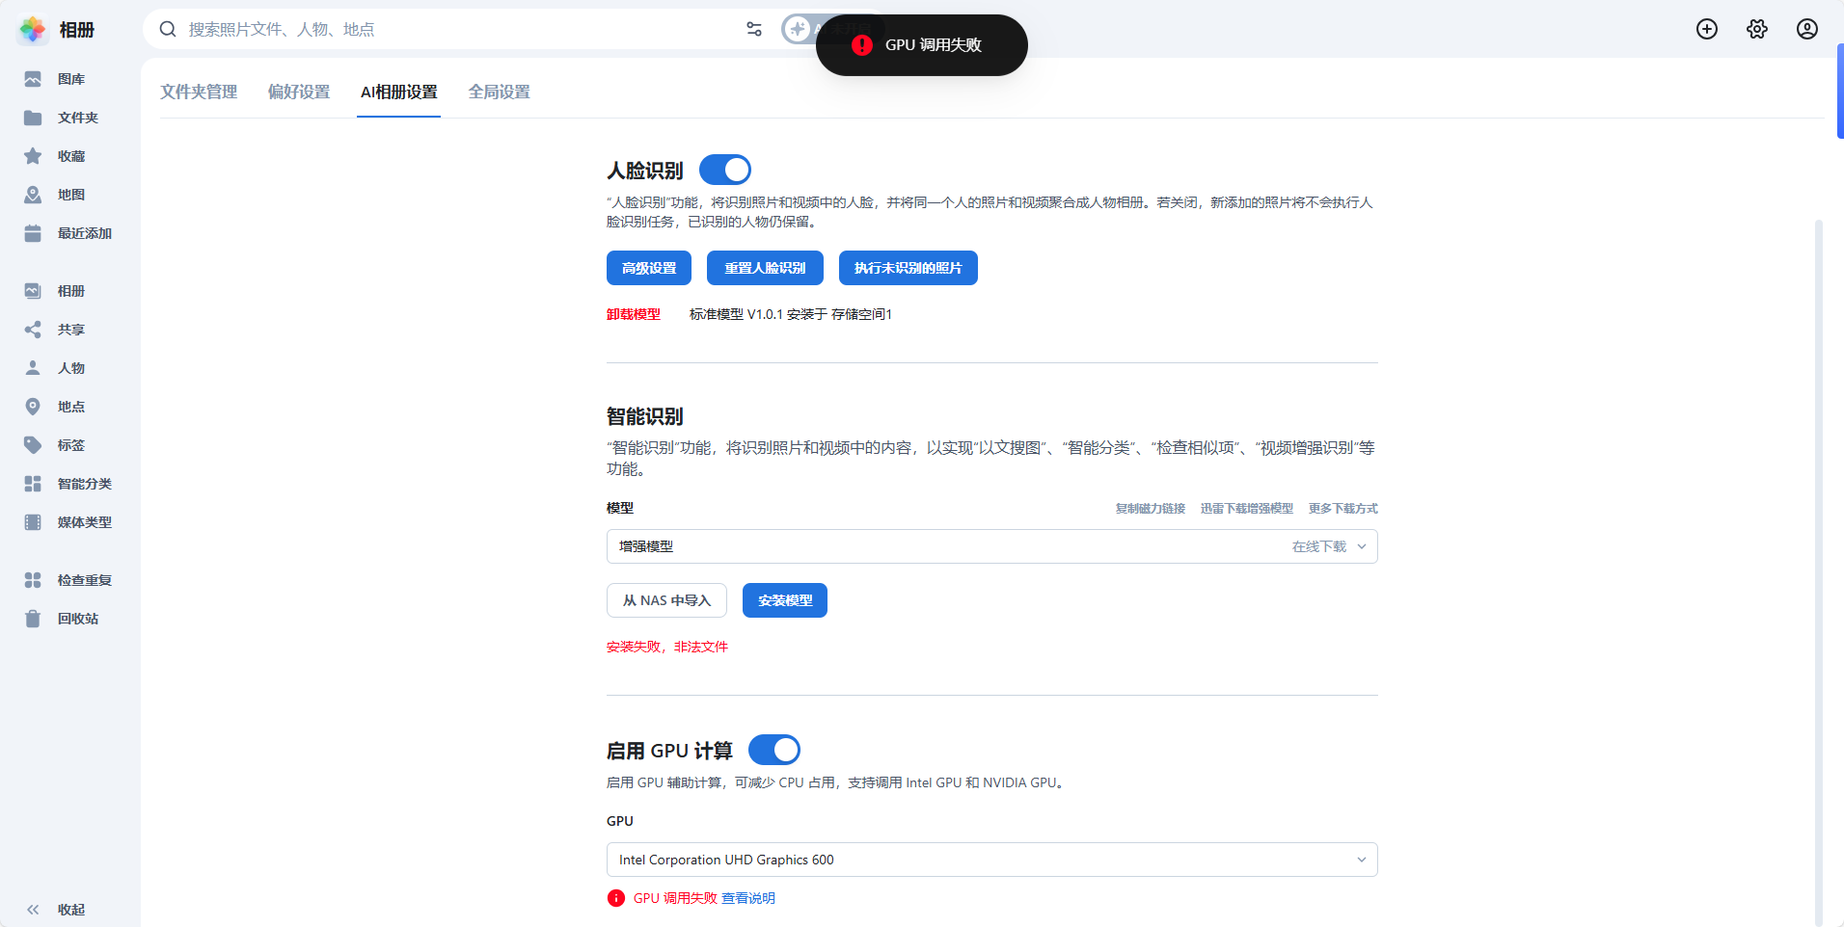Image resolution: width=1844 pixels, height=927 pixels.
Task: Open the Map (地图) sidebar icon
Action: (33, 195)
